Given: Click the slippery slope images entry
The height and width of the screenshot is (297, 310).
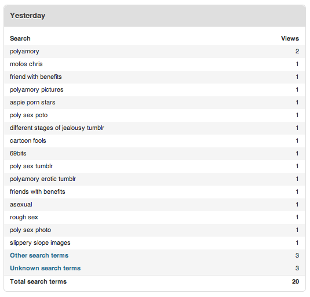Looking at the screenshot, I should [40, 243].
